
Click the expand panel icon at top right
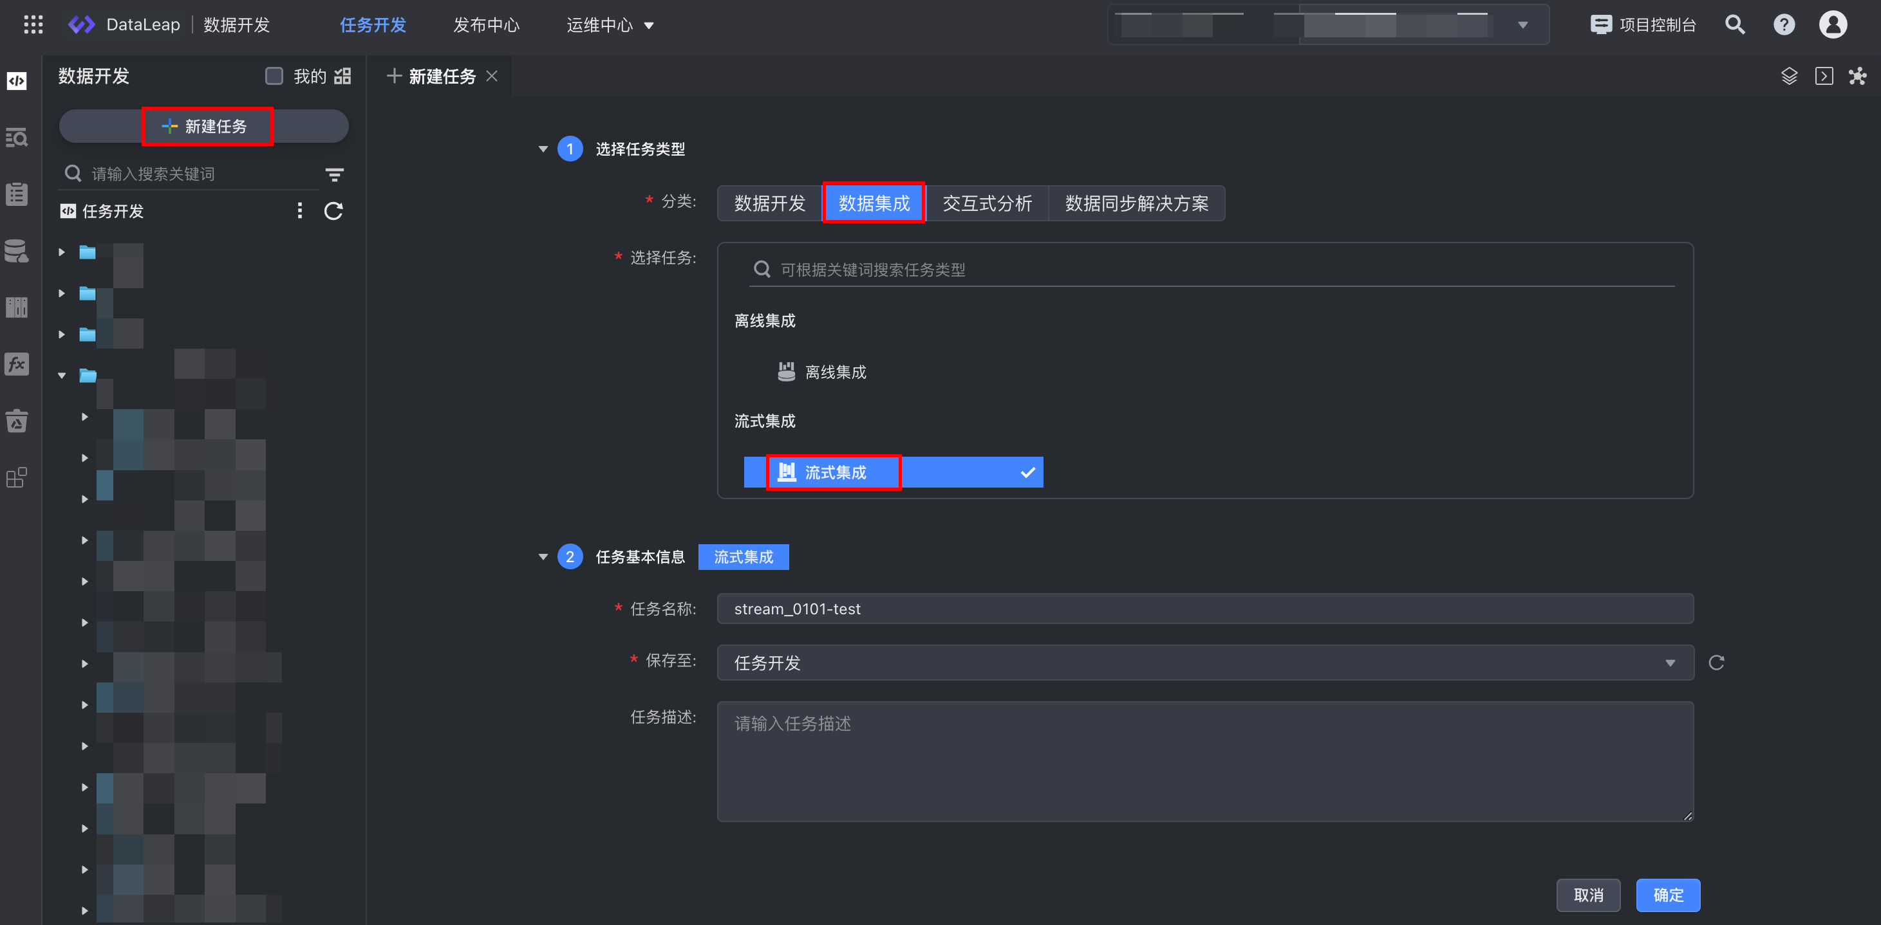[1824, 76]
